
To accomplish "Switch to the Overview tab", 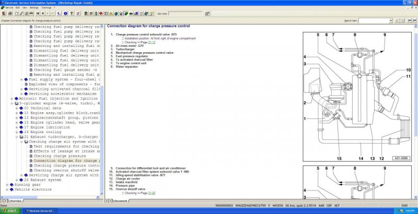I will (x=15, y=200).
